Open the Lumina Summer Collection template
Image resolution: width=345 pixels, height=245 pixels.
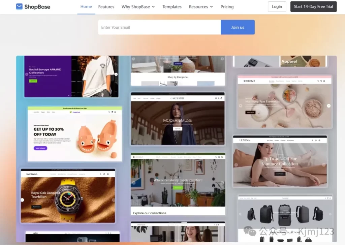(280, 161)
